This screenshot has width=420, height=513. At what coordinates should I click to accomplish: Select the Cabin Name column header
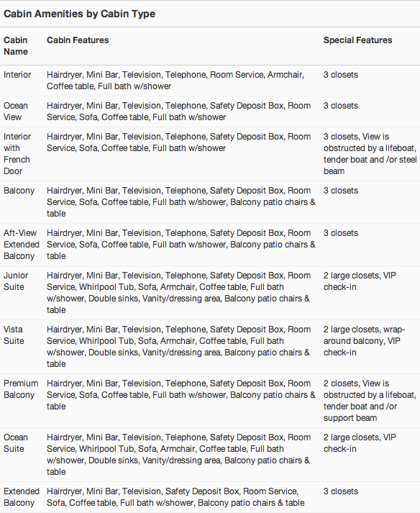click(16, 46)
